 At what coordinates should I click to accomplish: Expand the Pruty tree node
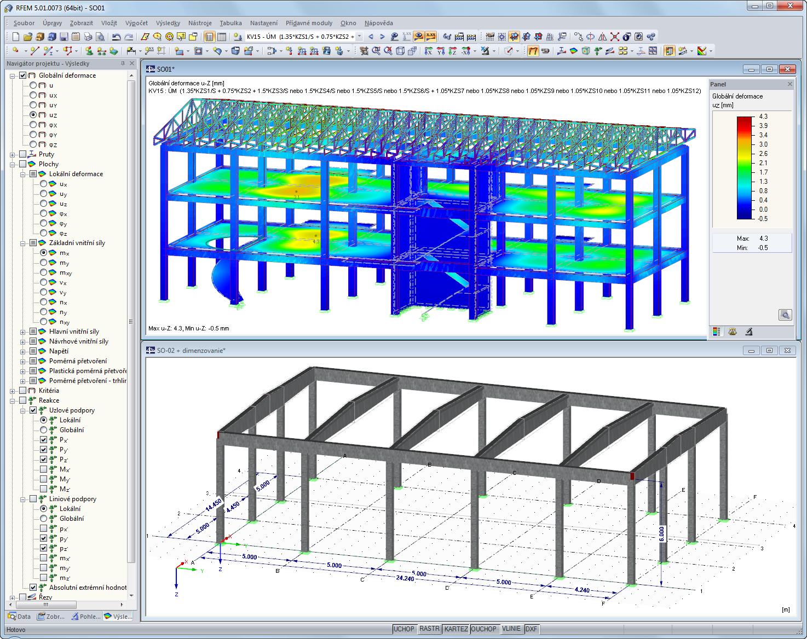coord(13,155)
